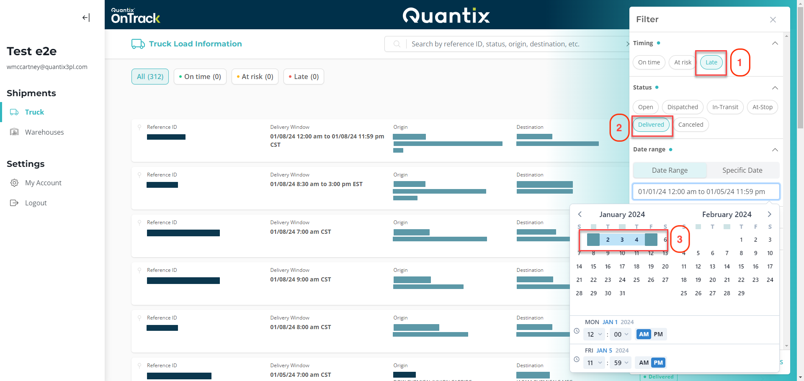
Task: Select January 15 in the calendar
Action: (x=593, y=266)
